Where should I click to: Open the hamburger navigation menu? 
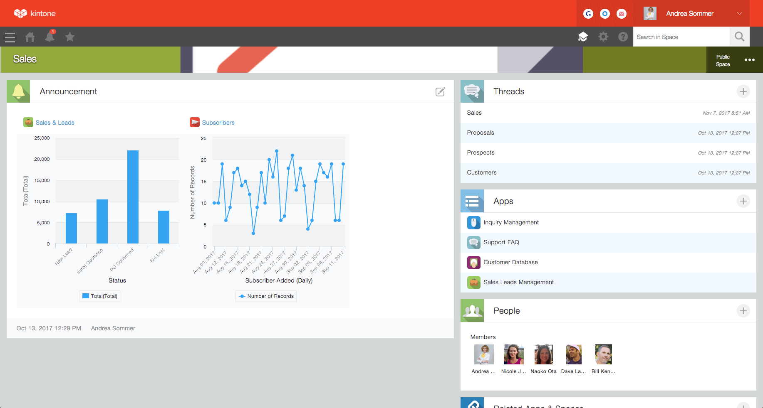10,37
